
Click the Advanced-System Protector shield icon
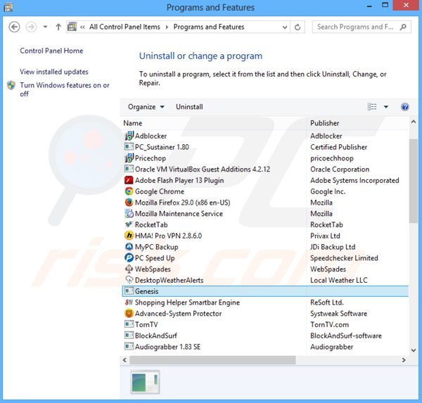pos(129,313)
